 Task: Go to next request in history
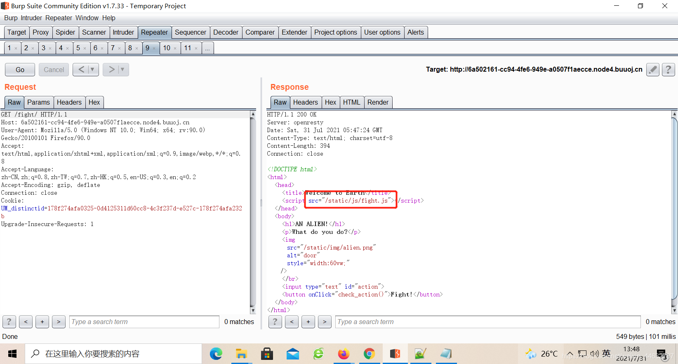[x=111, y=70]
